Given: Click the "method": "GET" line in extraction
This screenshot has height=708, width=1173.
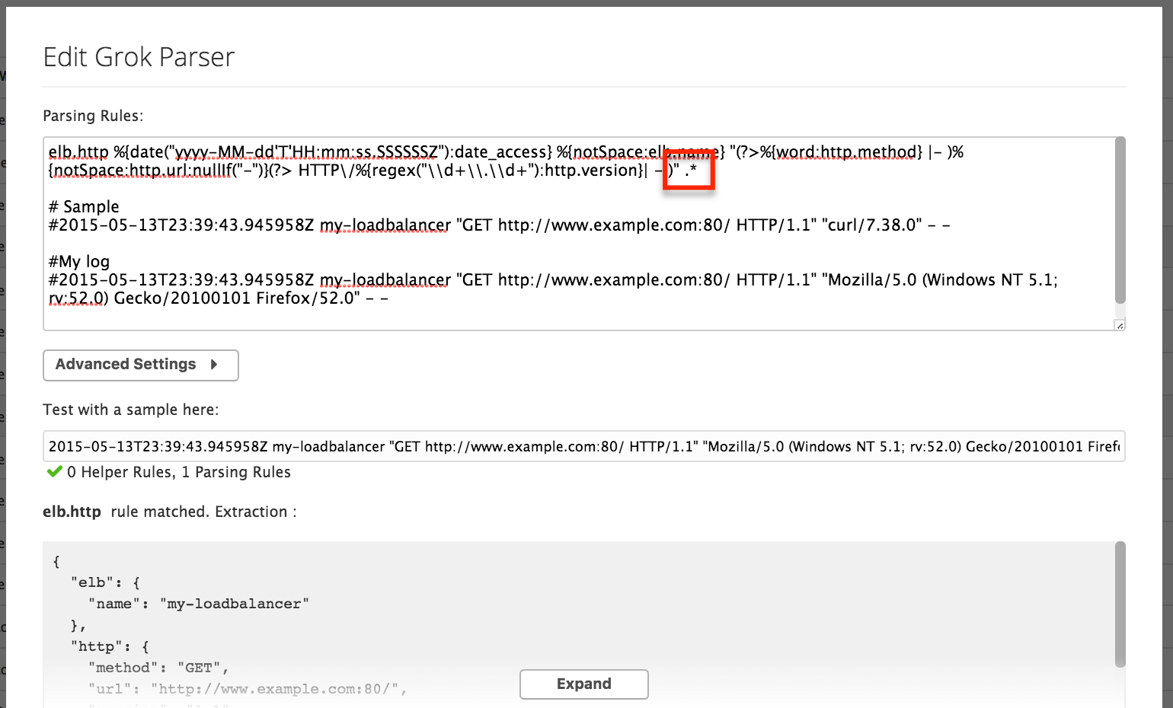Looking at the screenshot, I should (158, 668).
